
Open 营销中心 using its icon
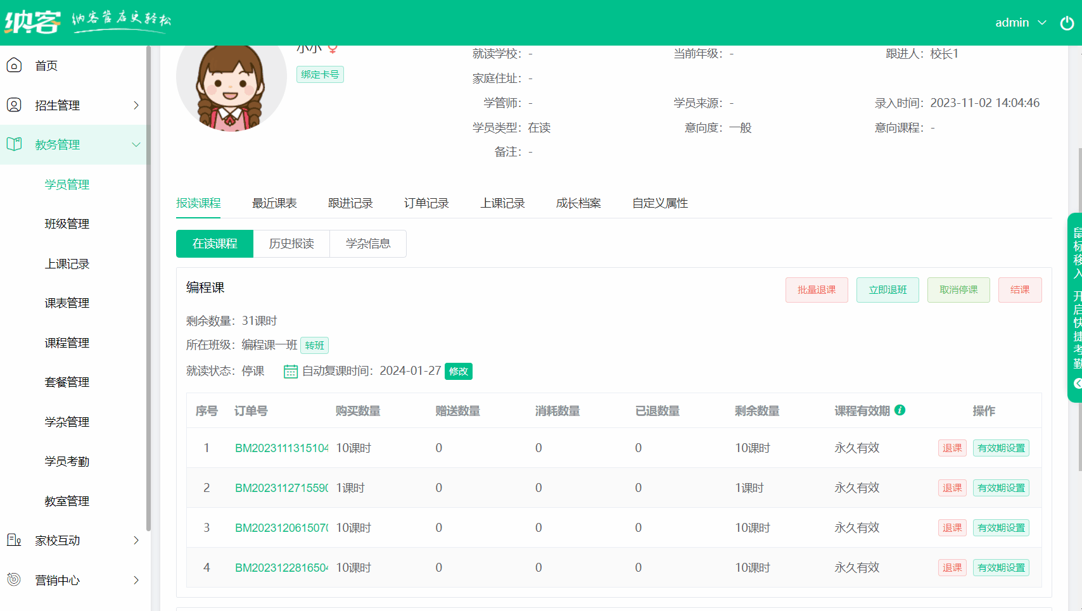[14, 579]
